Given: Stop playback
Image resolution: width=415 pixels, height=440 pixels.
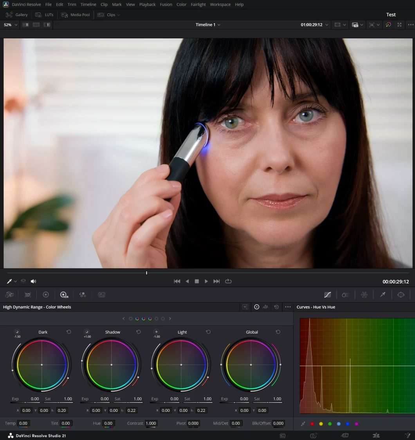Looking at the screenshot, I should tap(197, 281).
